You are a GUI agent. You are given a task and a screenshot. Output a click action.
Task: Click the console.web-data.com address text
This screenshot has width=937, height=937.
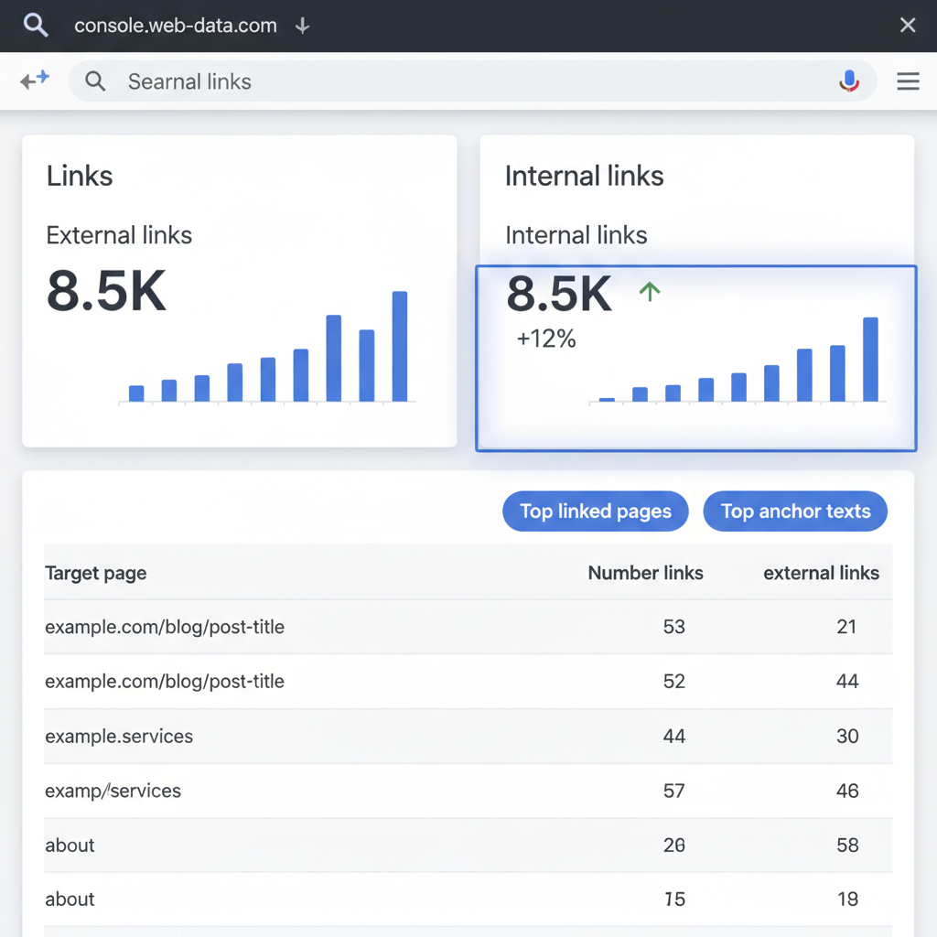[176, 26]
